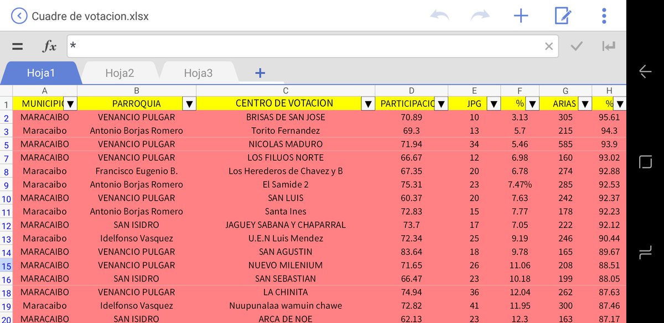Image resolution: width=664 pixels, height=323 pixels.
Task: Select cell NICOLAS MADURO
Action: coord(286,144)
